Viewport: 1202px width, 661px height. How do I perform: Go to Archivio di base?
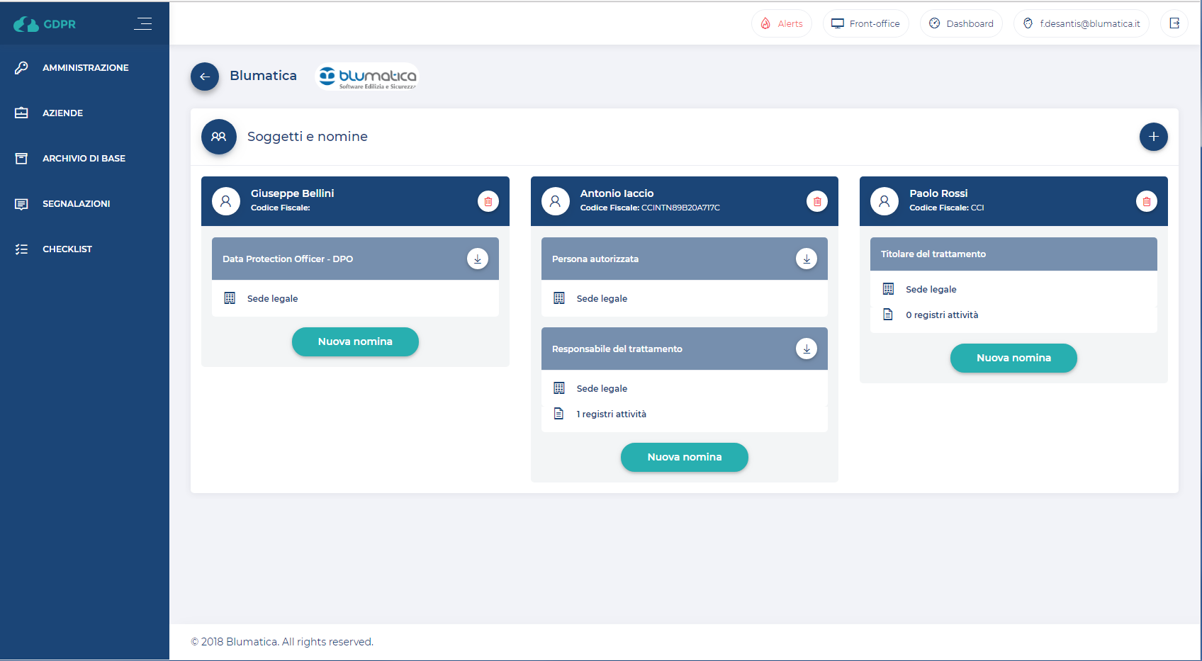pos(84,159)
